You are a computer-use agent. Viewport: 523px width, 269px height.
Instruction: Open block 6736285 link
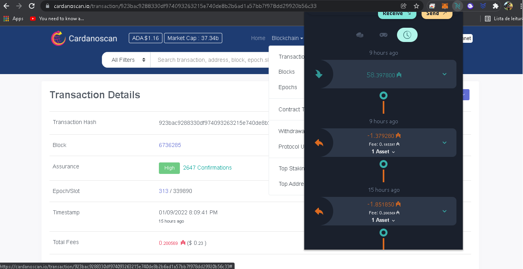click(170, 145)
